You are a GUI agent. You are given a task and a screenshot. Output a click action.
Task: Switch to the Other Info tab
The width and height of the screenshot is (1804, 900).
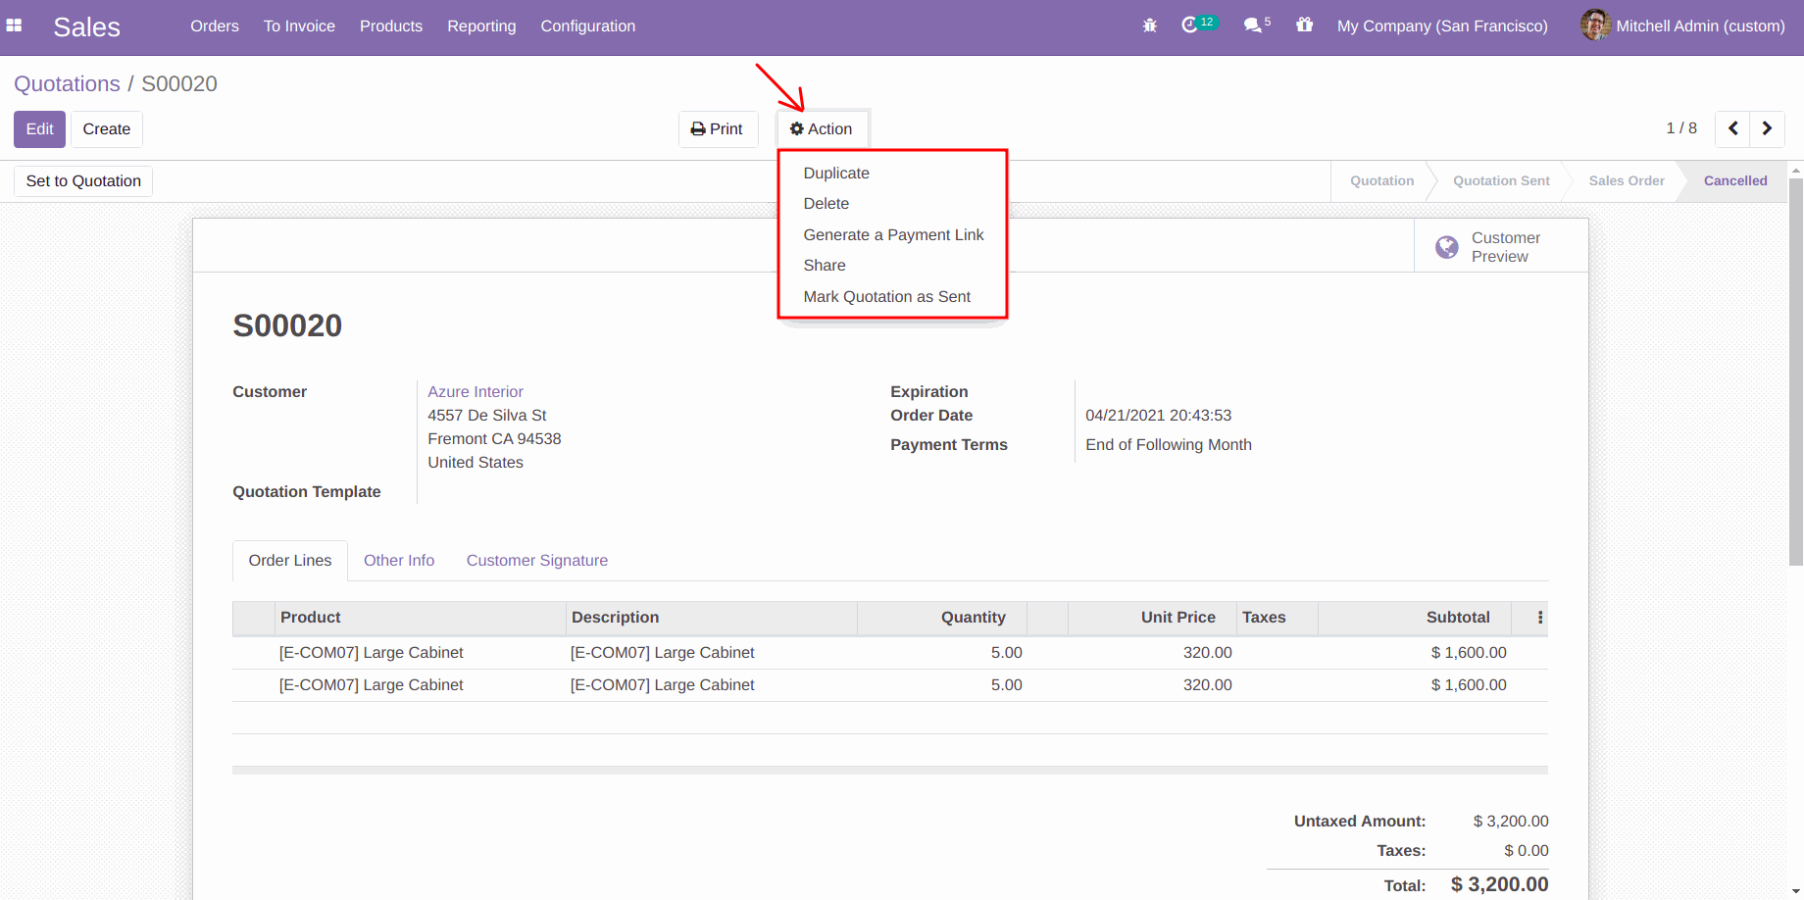pyautogui.click(x=399, y=561)
